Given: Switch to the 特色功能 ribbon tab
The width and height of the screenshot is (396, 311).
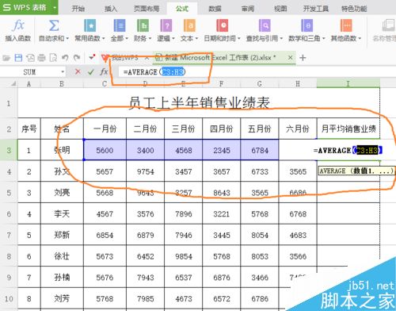Looking at the screenshot, I should click(354, 9).
